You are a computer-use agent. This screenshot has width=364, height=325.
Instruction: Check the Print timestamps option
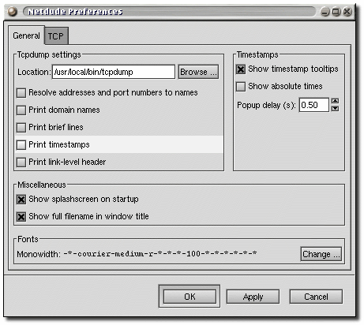[21, 145]
